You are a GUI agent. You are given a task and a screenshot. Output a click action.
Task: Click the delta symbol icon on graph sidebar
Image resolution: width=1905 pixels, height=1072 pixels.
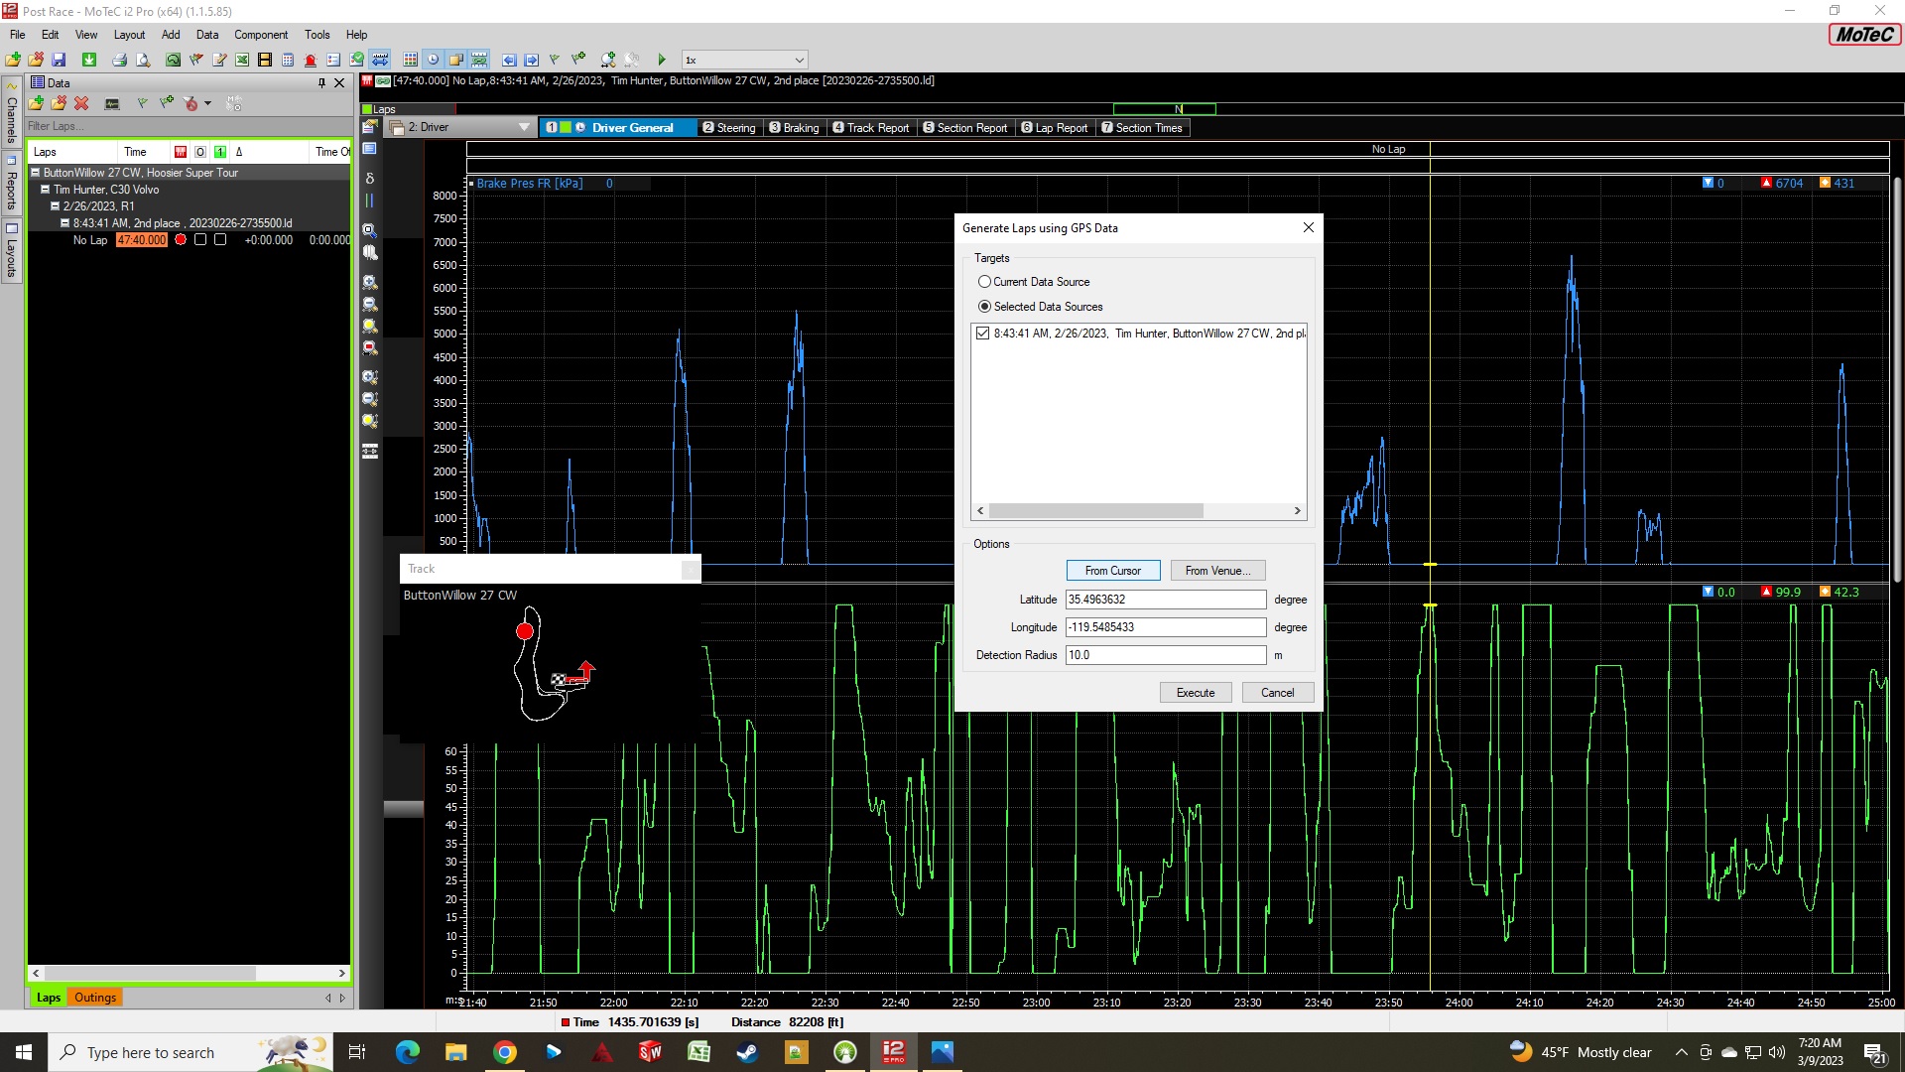(370, 179)
